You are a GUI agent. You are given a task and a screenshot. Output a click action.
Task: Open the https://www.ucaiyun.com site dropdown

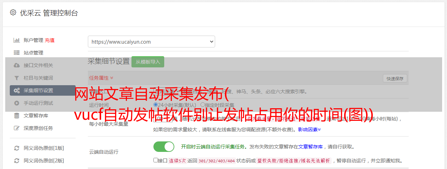(151, 42)
